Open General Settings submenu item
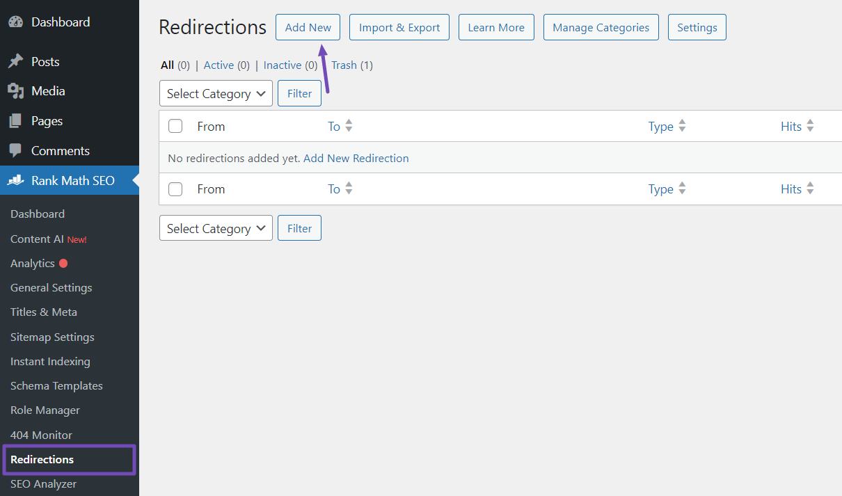842x496 pixels. [51, 288]
